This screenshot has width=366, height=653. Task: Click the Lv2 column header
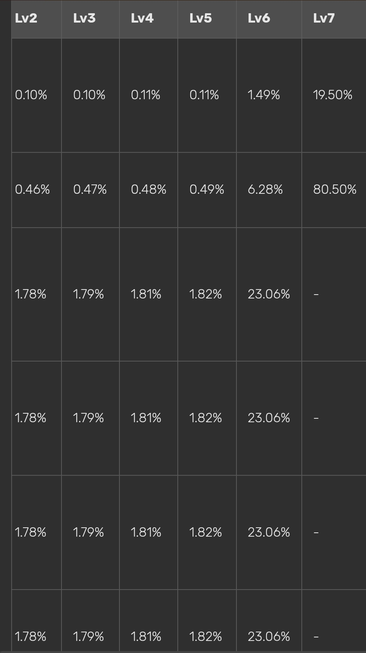point(26,18)
